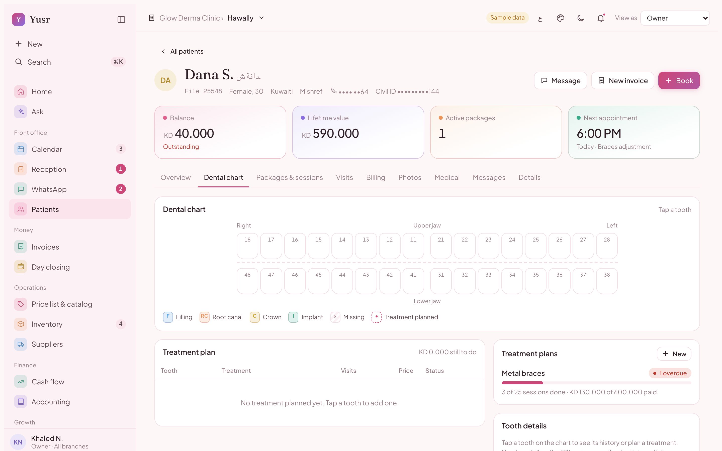The height and width of the screenshot is (451, 722).
Task: Open Cash flow in sidebar
Action: (x=70, y=382)
